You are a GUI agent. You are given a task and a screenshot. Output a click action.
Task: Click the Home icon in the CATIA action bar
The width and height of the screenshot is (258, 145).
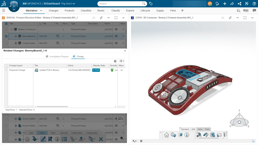[x=167, y=135]
